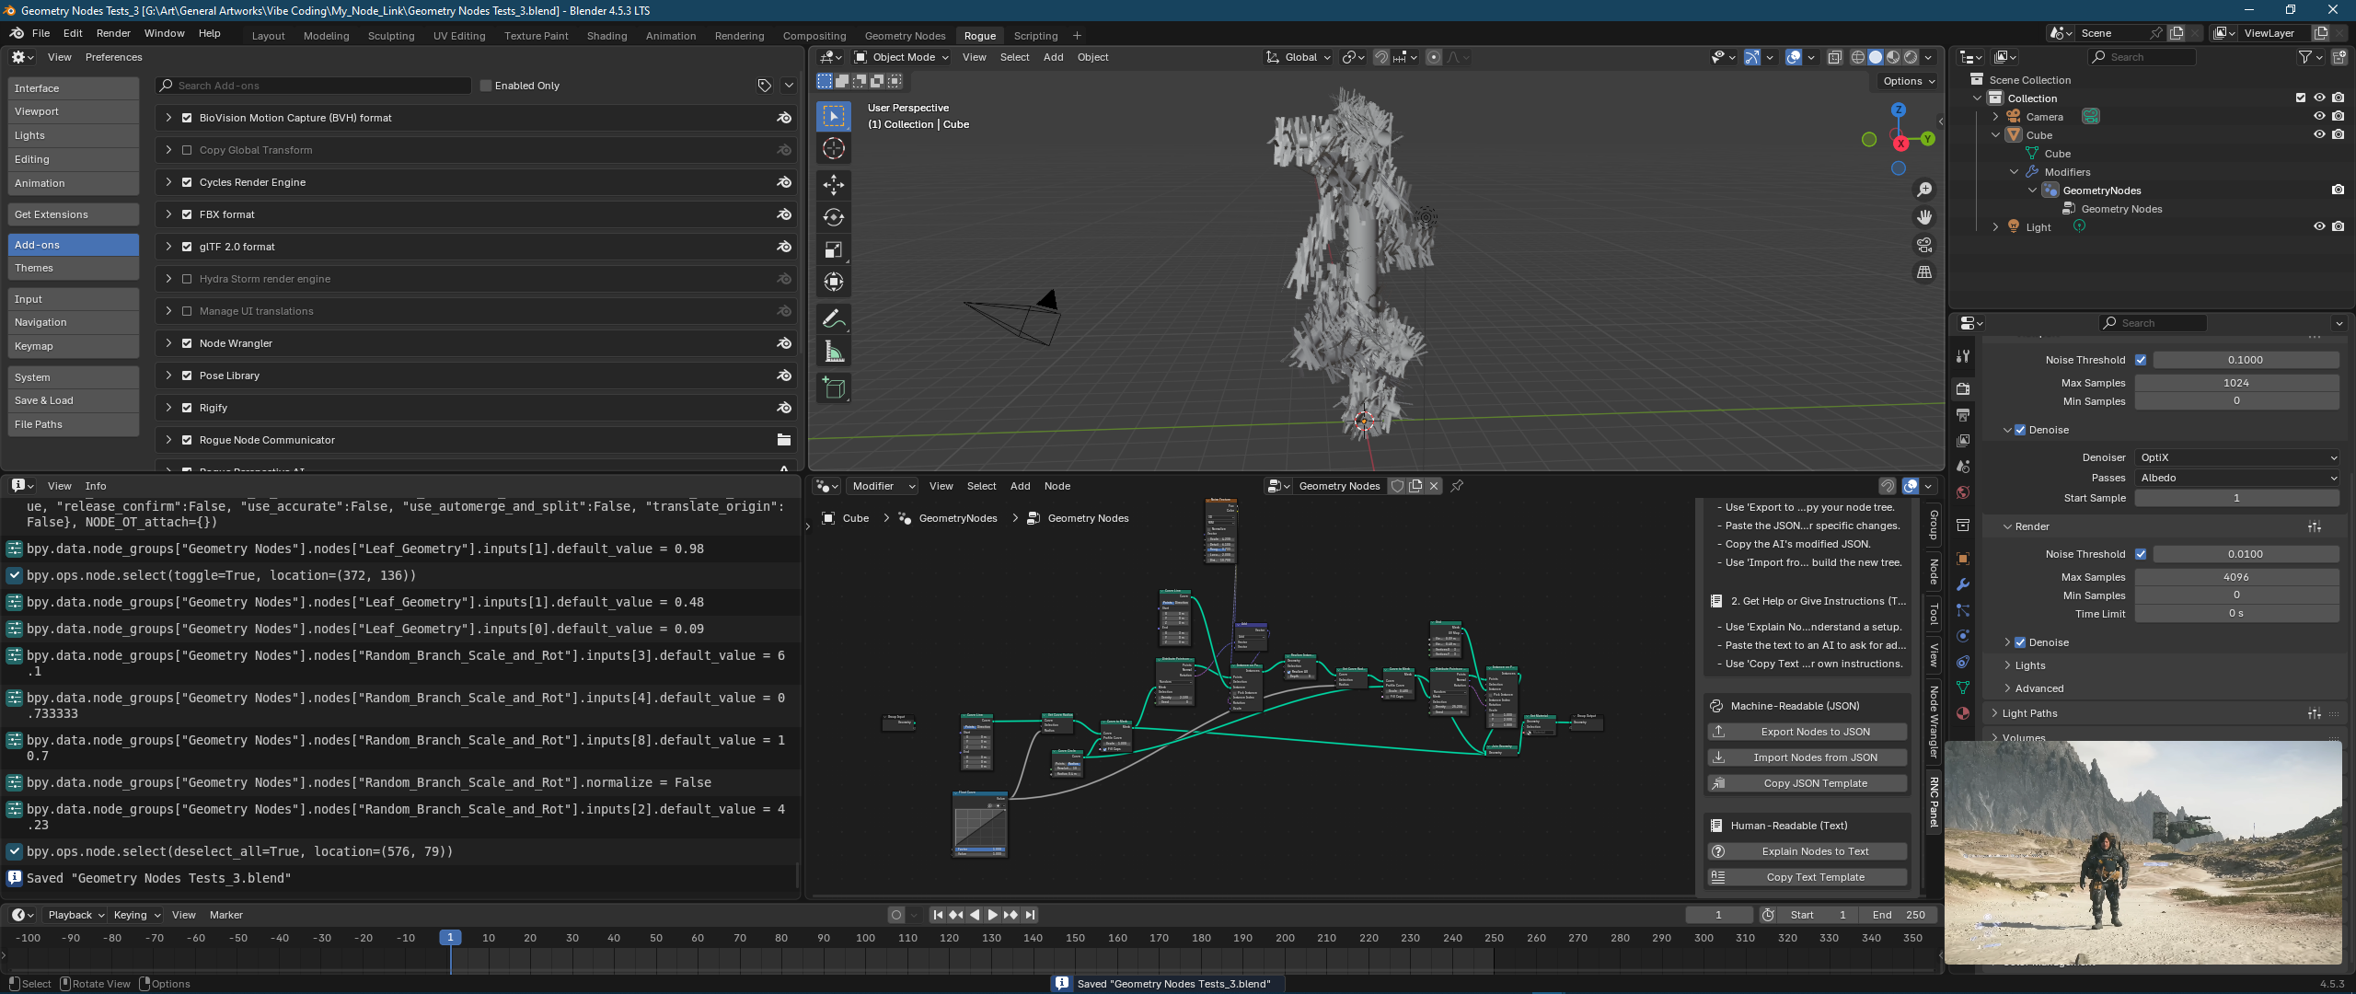Toggle camera view in viewport
This screenshot has height=994, width=2356.
[1924, 245]
